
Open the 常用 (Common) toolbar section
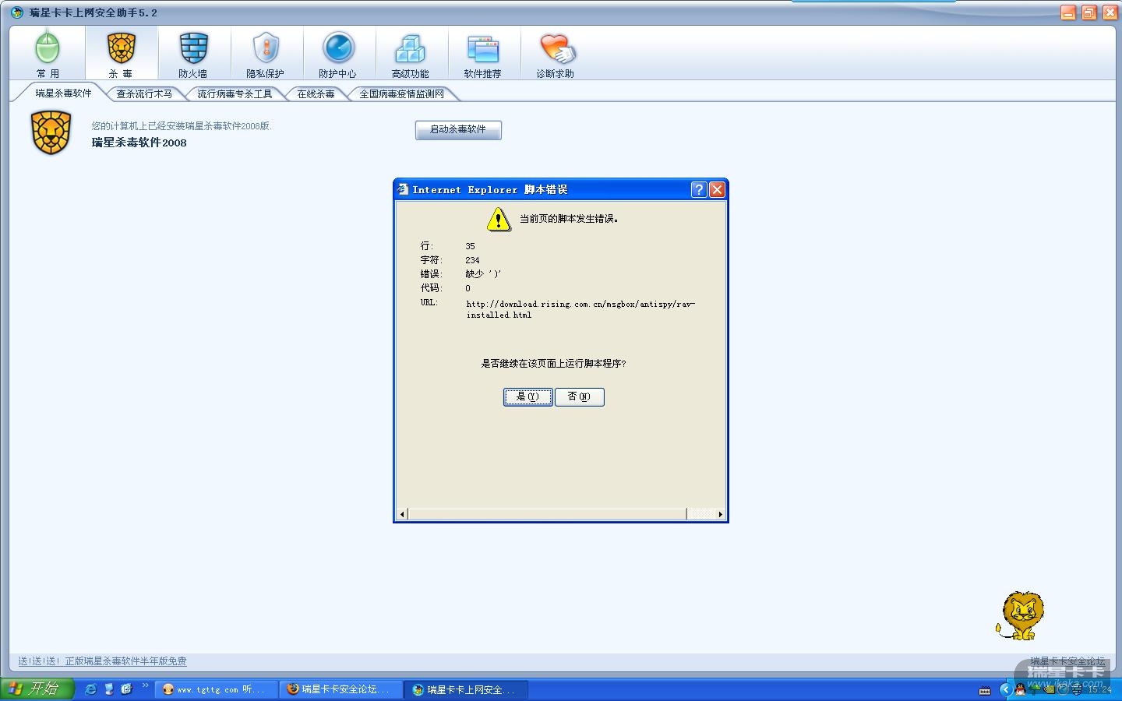[48, 54]
